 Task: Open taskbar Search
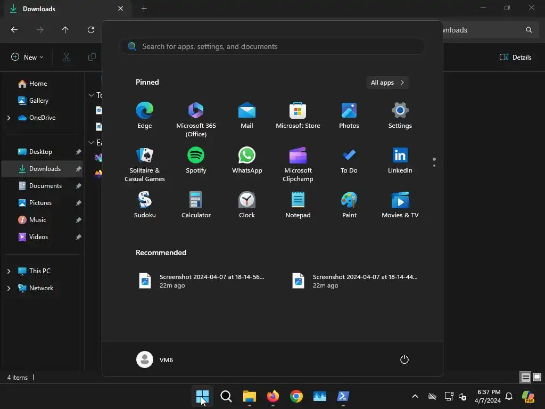[226, 396]
